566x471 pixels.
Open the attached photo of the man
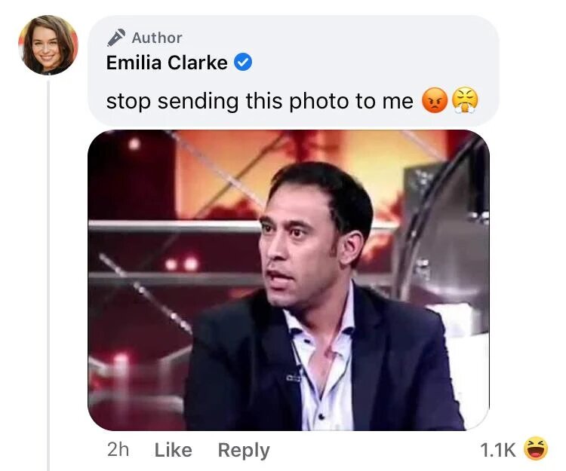coord(288,280)
